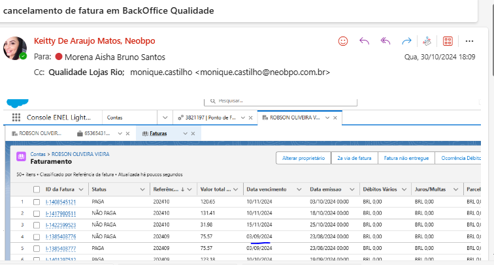
Task: Check the box for invoice I-1417980511
Action: (x=37, y=213)
